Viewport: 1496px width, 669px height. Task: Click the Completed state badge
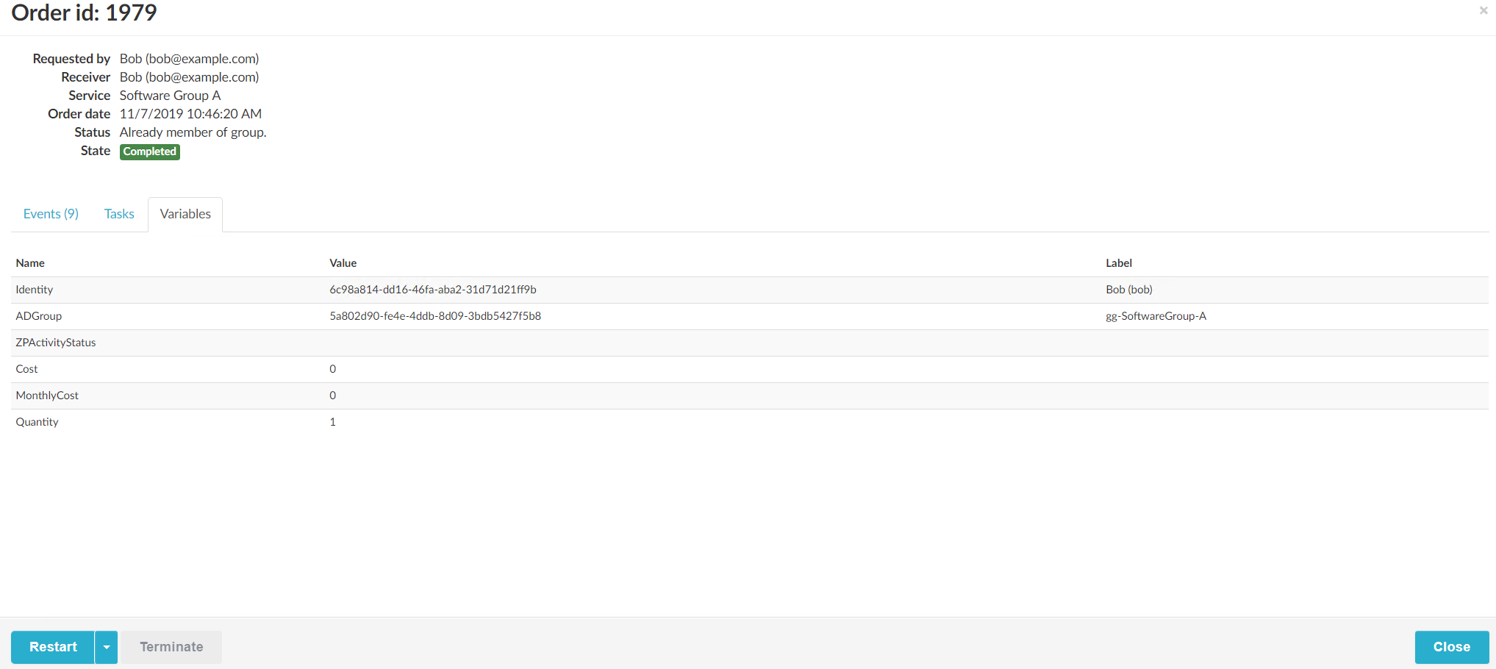150,151
